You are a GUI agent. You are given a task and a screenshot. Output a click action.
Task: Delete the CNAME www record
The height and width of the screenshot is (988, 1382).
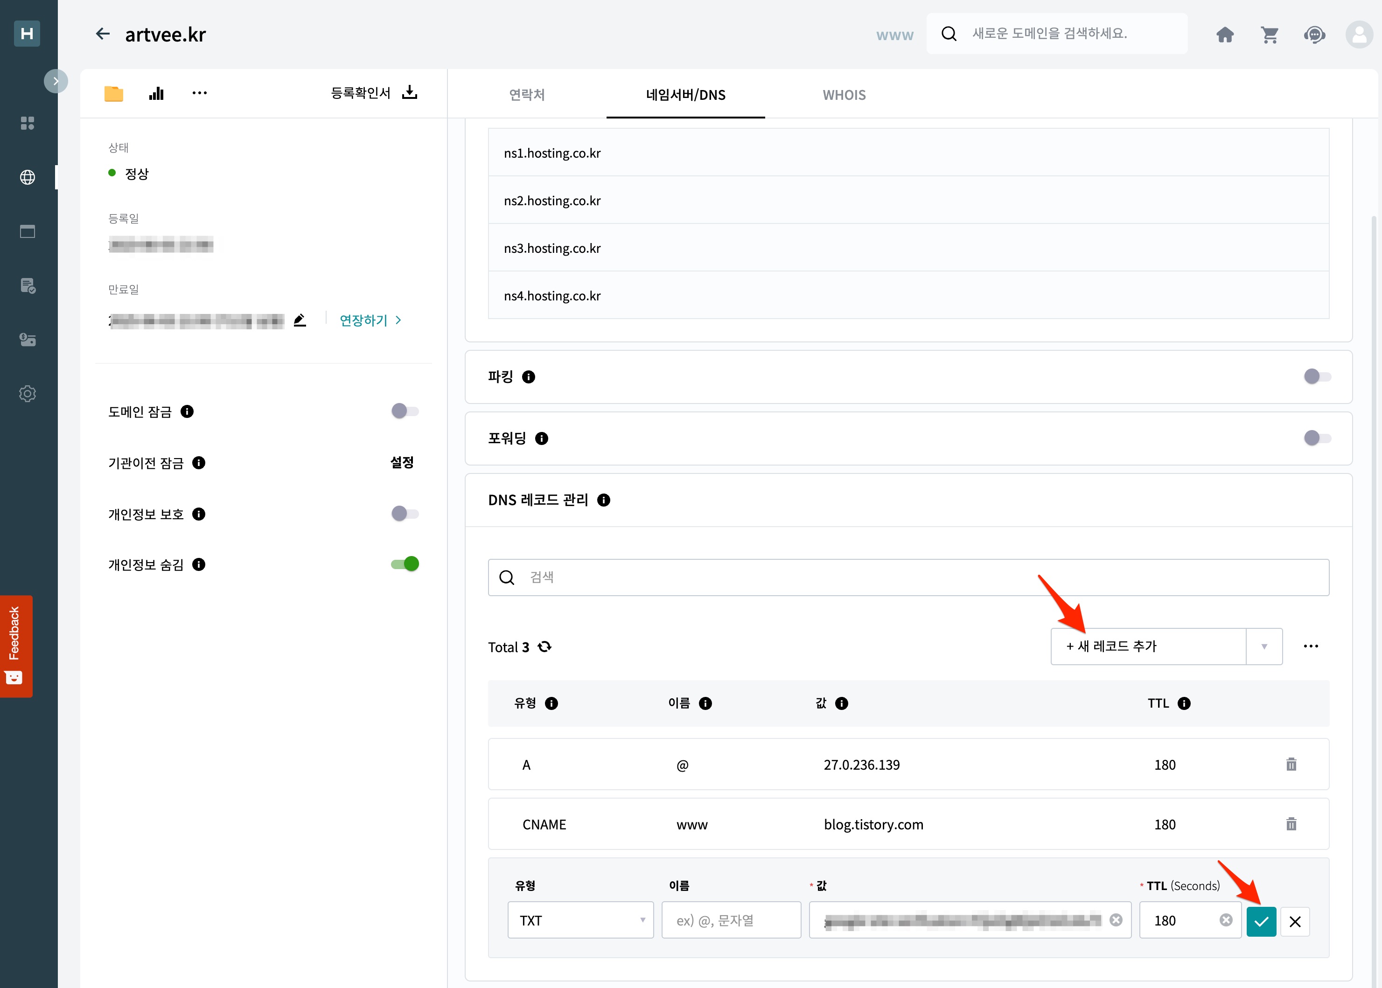(x=1291, y=824)
